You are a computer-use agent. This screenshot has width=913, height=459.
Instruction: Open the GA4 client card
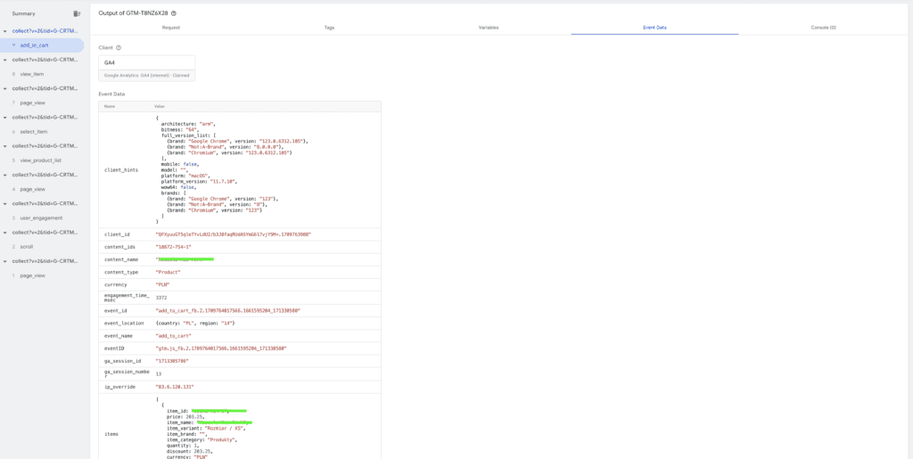(x=147, y=68)
